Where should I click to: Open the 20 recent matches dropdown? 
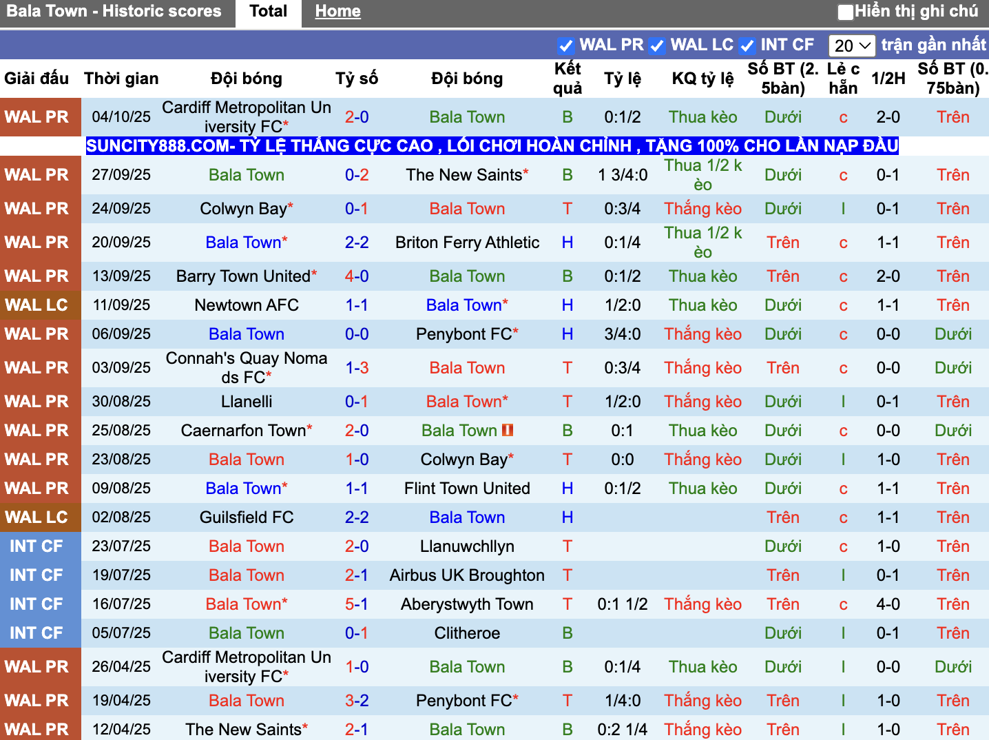pyautogui.click(x=852, y=45)
